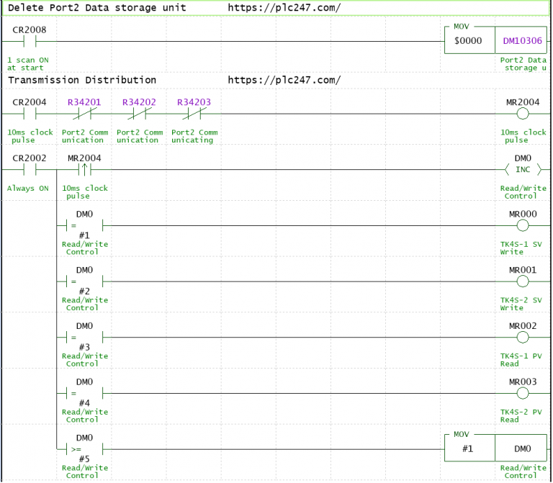Select the MR2004 rising edge contact
The height and width of the screenshot is (483, 553).
pyautogui.click(x=84, y=170)
